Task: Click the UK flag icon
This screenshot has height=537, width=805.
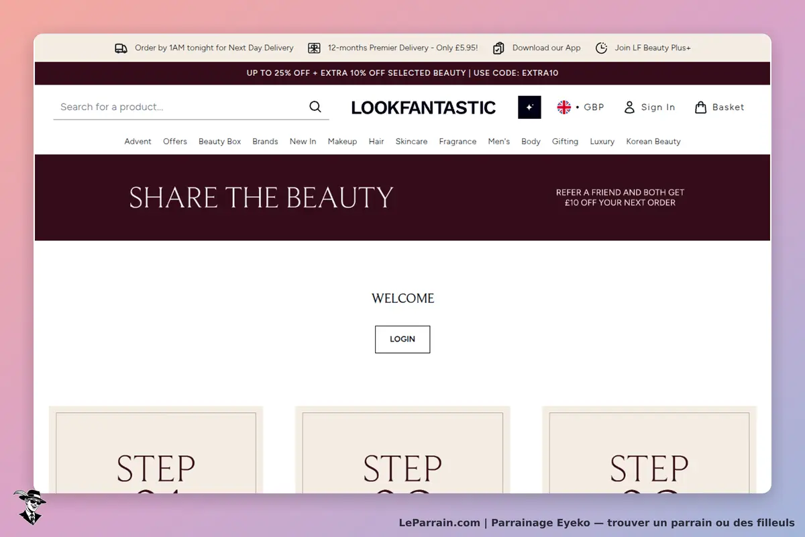Action: click(564, 107)
